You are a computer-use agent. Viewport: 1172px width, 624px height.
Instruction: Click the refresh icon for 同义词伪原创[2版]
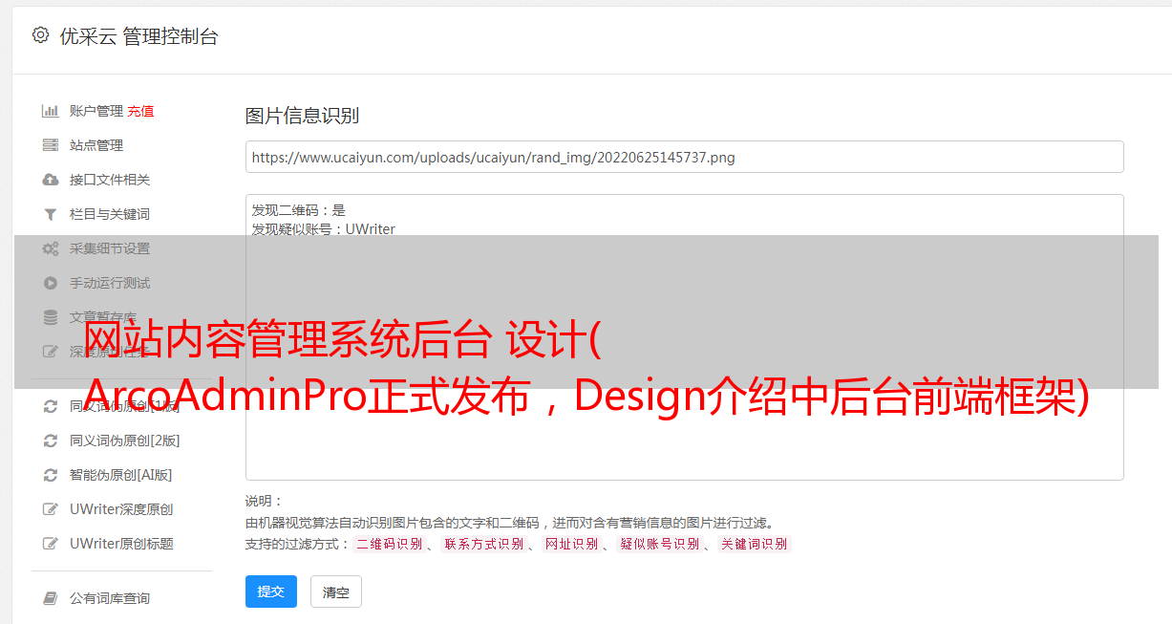click(51, 441)
